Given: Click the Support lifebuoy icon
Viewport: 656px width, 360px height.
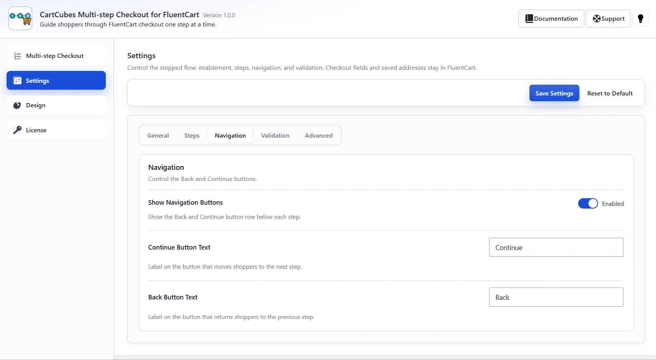Looking at the screenshot, I should tap(597, 18).
